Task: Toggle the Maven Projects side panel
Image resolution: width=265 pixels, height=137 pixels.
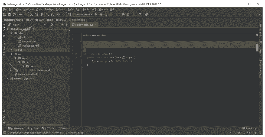Action: (261, 67)
